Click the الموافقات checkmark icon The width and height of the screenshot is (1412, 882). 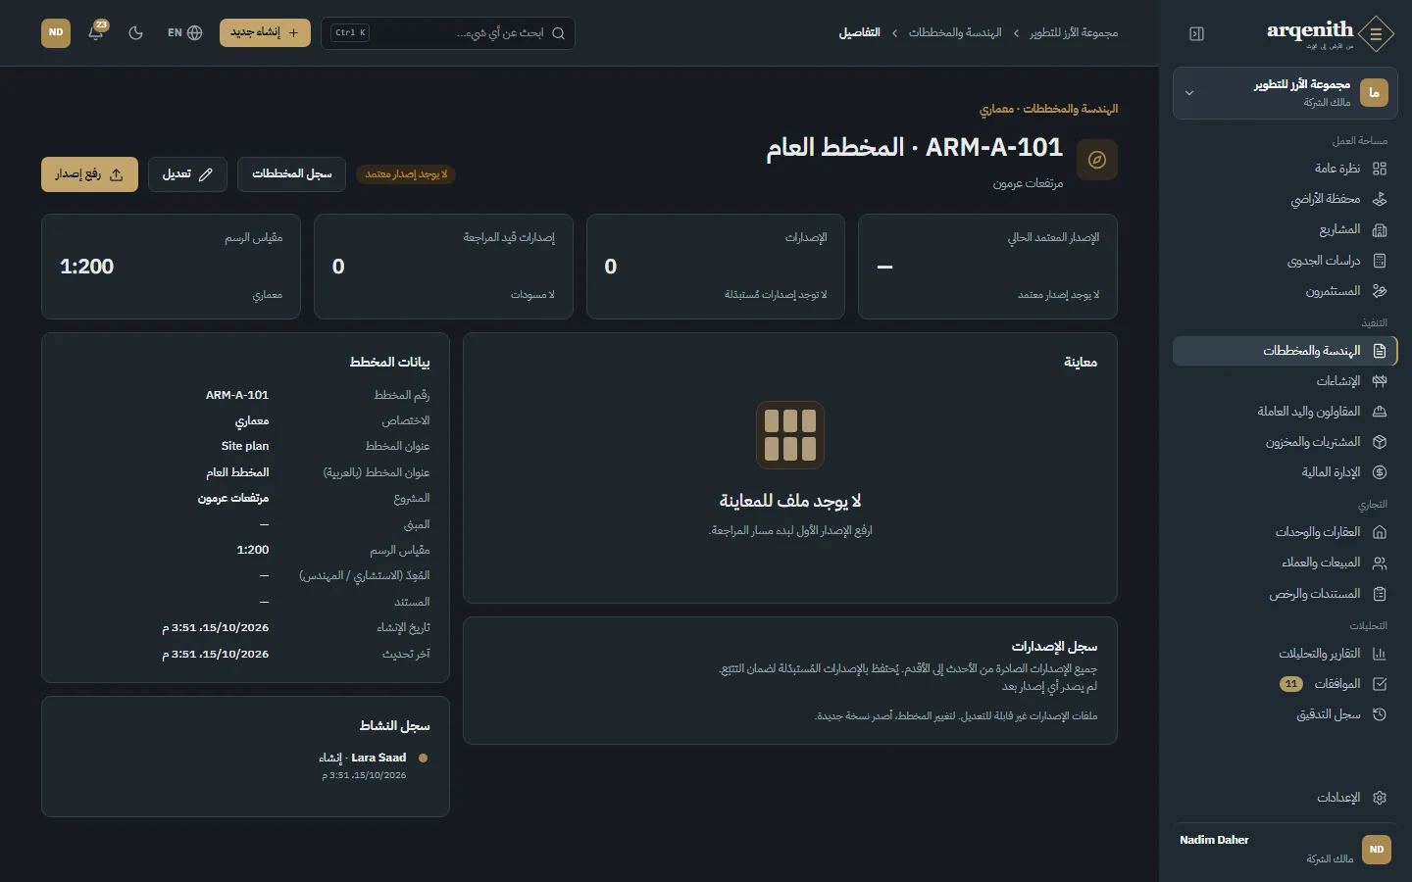pos(1380,684)
